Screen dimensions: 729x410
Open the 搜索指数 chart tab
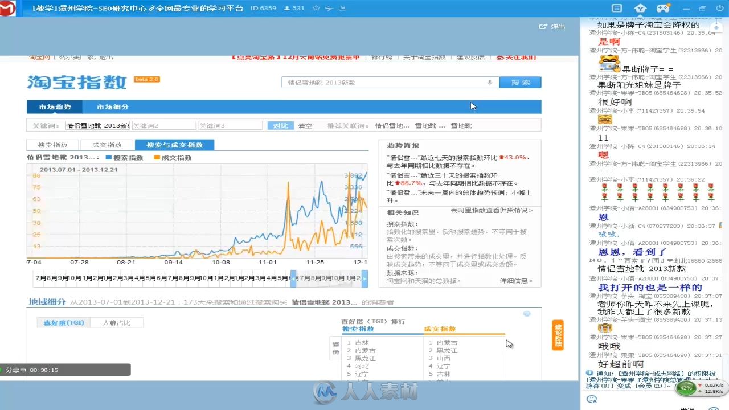(52, 145)
